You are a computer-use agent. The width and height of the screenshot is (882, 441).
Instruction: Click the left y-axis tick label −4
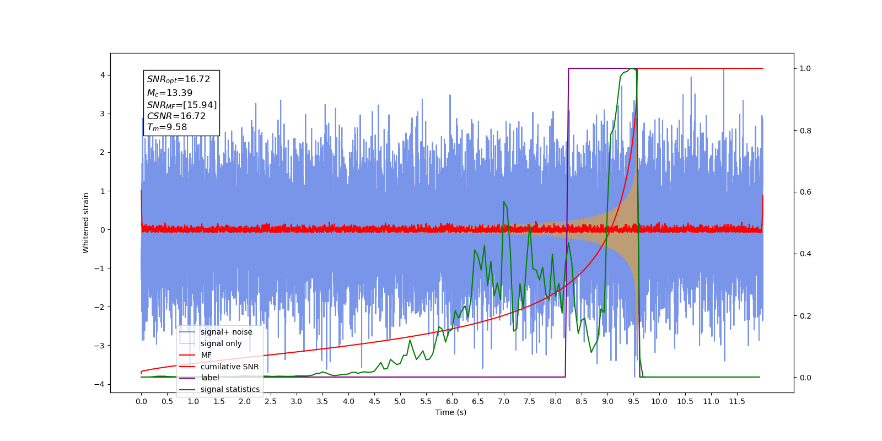tap(100, 384)
